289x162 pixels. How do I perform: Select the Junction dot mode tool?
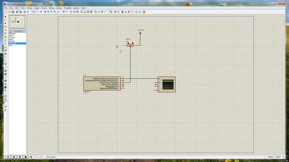pyautogui.click(x=5, y=23)
